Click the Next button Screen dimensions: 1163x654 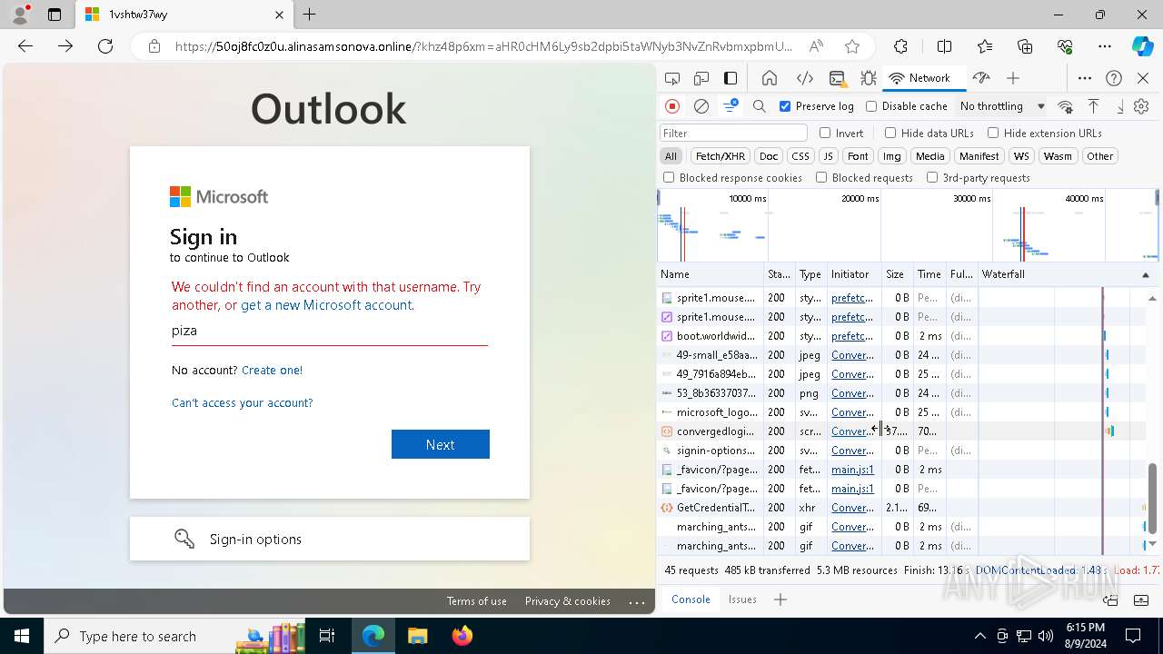click(441, 444)
